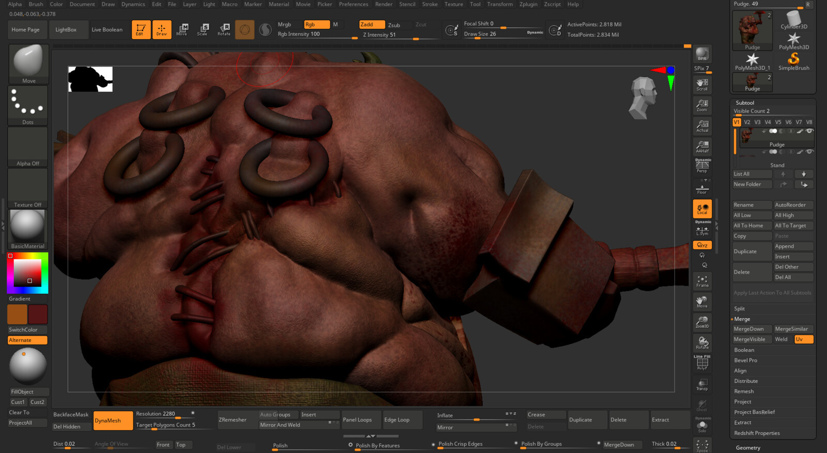
Task: Activate the Edit mode button
Action: point(141,30)
